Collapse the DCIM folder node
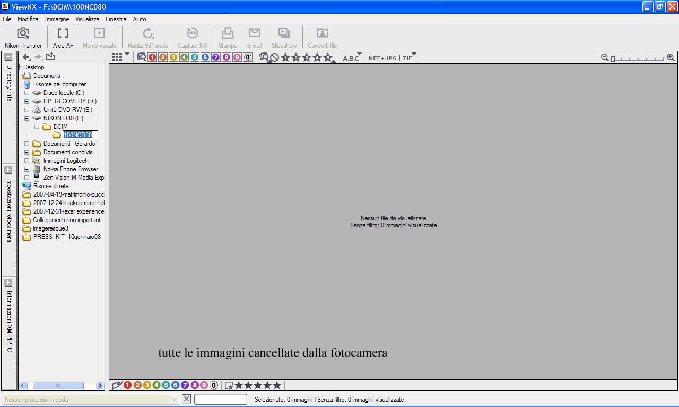 point(37,127)
